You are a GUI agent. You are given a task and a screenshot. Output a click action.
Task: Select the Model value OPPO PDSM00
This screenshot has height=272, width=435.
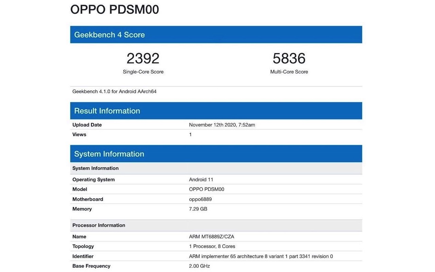(207, 189)
